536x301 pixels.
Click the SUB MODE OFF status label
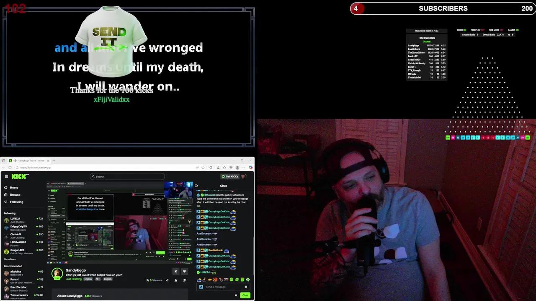(x=496, y=30)
